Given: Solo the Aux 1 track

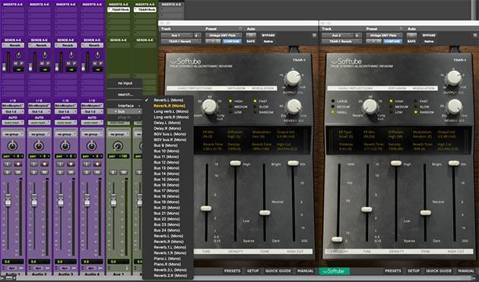Looking at the screenshot, I should [113, 172].
